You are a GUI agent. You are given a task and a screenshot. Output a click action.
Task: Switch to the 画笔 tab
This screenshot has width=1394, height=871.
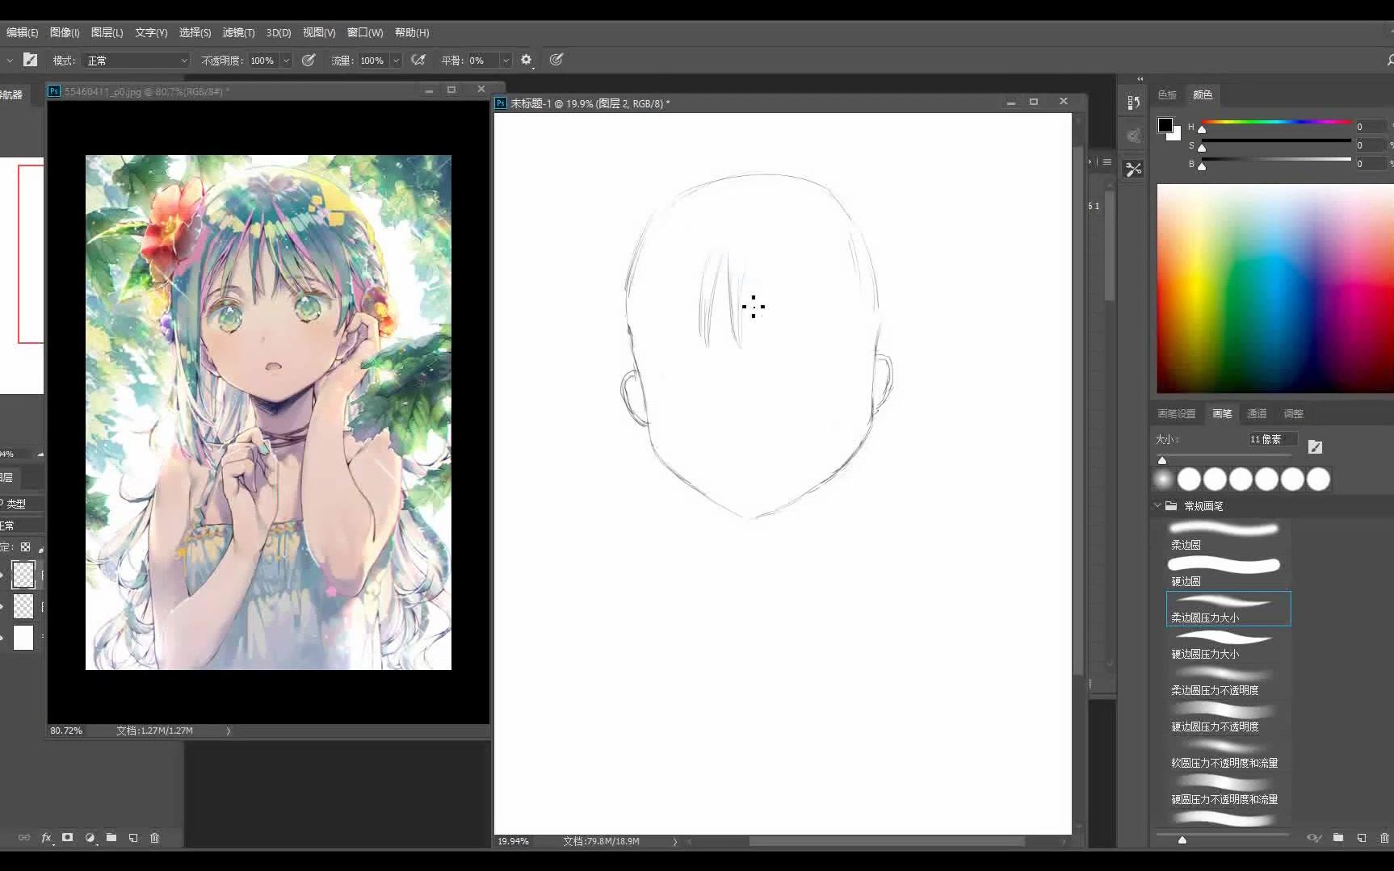[1222, 413]
